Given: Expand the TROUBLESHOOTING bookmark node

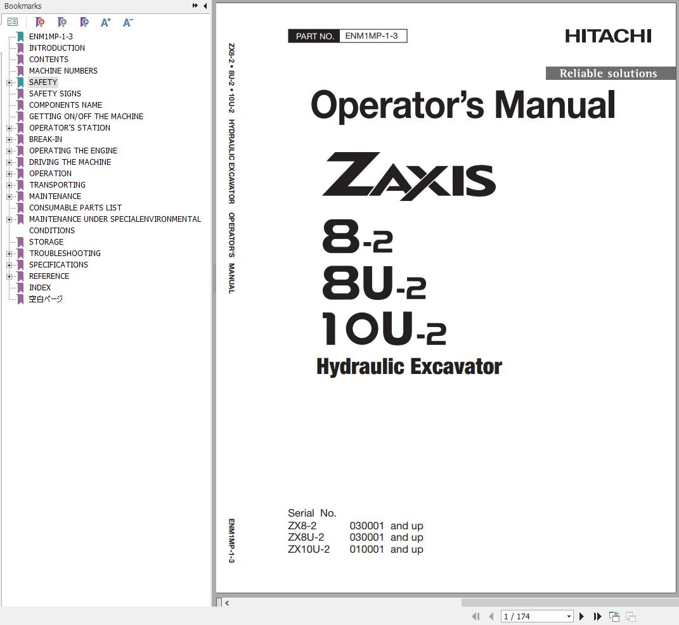Looking at the screenshot, I should click(9, 254).
